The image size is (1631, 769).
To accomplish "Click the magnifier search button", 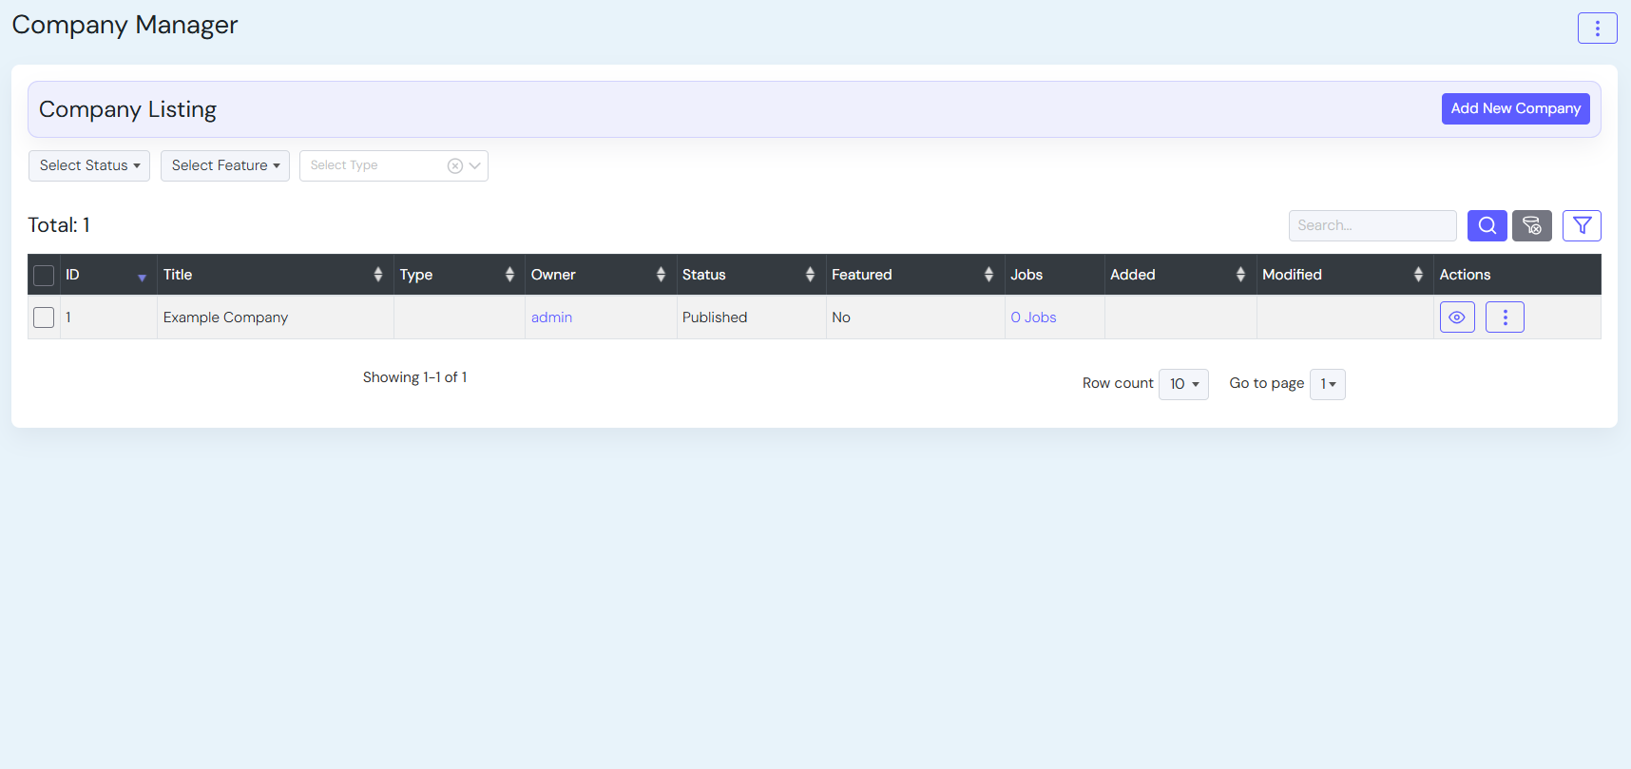I will click(1487, 225).
